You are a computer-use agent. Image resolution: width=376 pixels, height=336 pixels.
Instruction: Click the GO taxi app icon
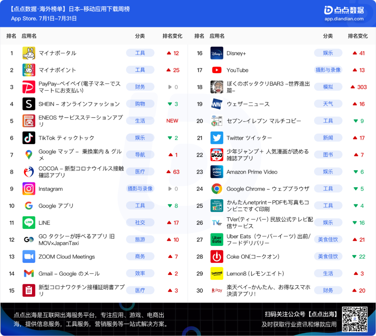pos(29,239)
